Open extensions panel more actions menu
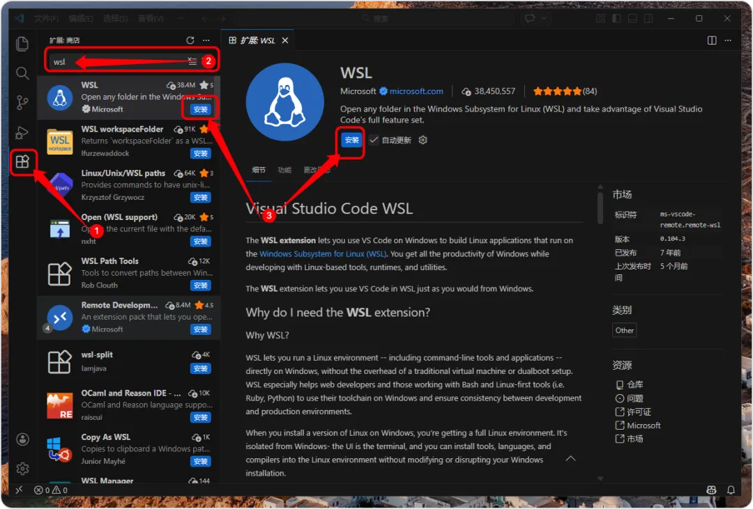This screenshot has width=753, height=509. (206, 40)
